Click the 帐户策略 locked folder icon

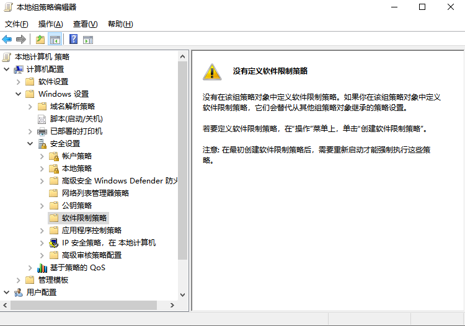pyautogui.click(x=54, y=156)
